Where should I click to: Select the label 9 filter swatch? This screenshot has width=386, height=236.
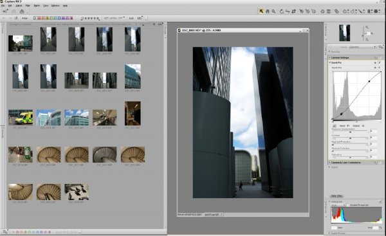click(71, 18)
